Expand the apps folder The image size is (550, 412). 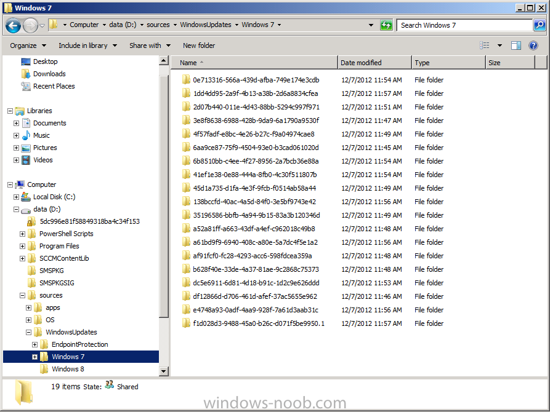pos(29,307)
